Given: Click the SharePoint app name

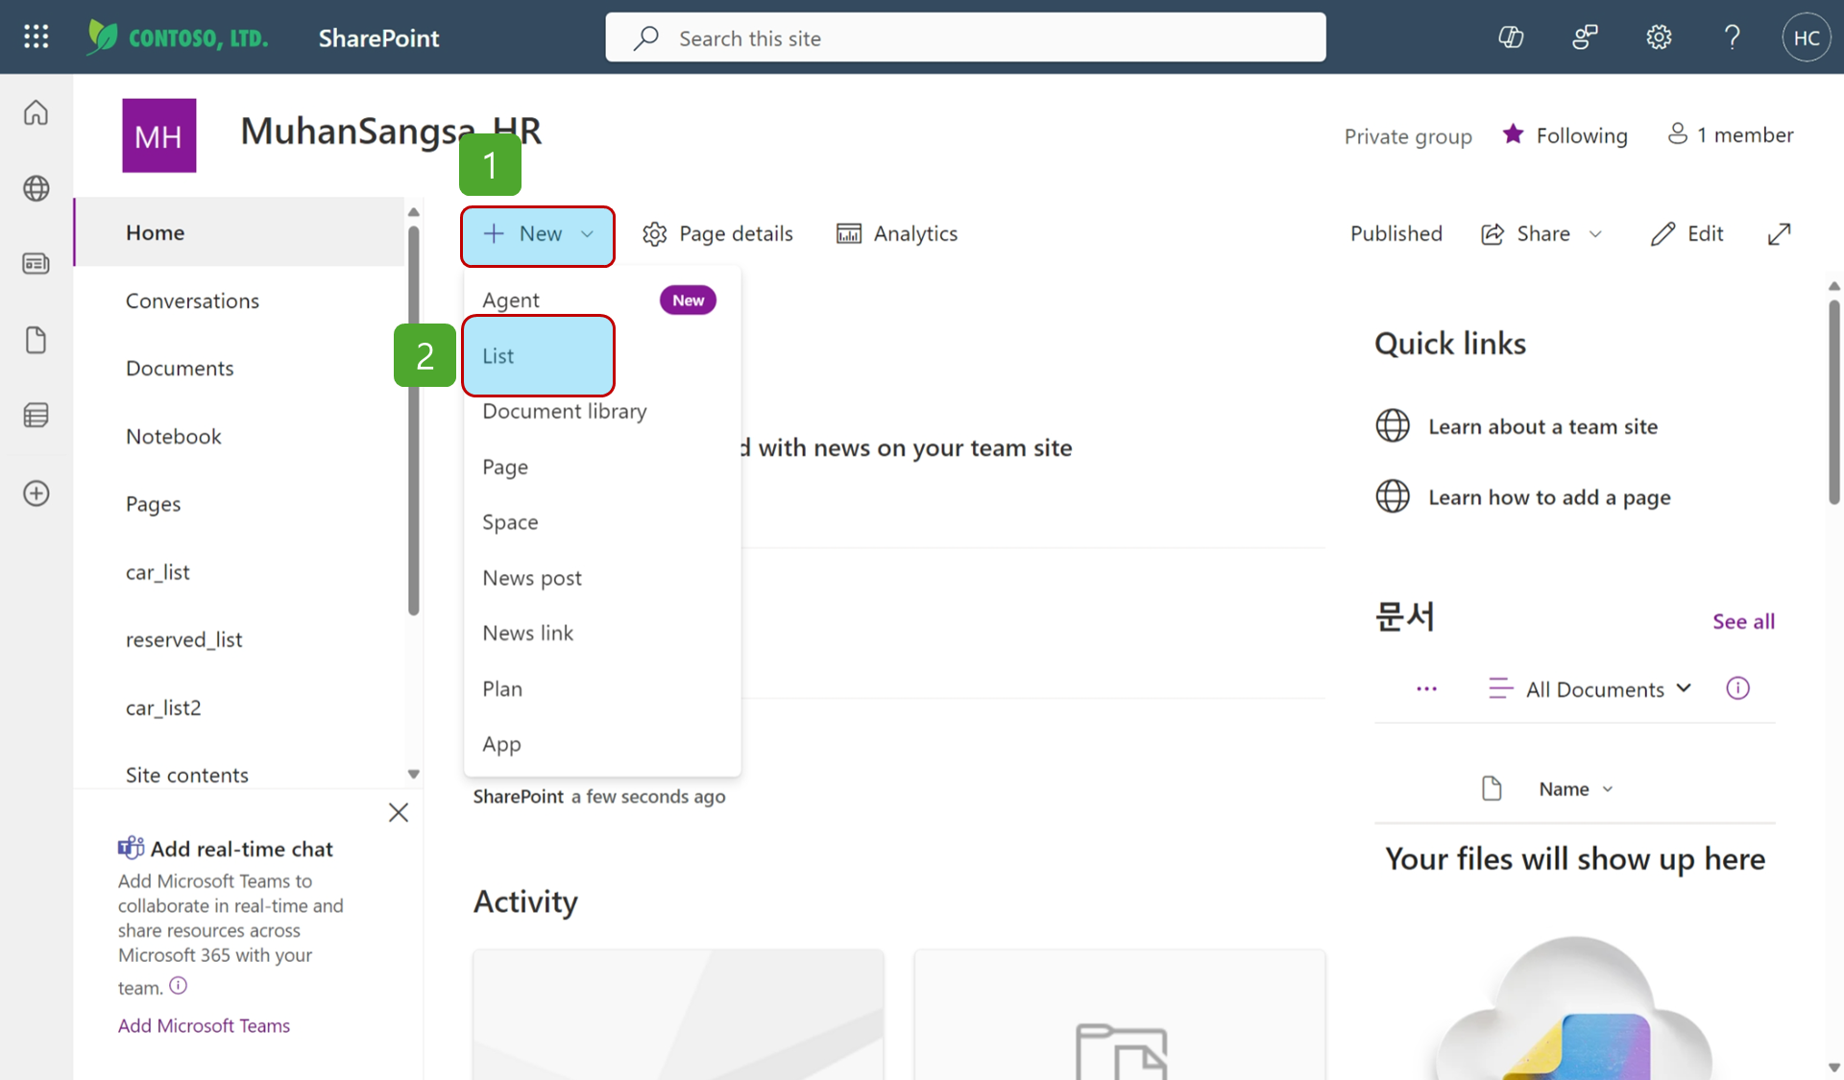Looking at the screenshot, I should tap(378, 37).
